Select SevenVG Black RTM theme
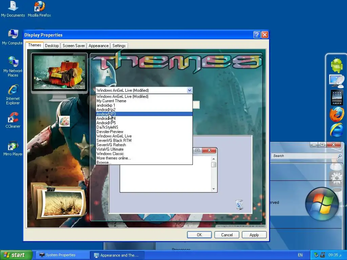347x260 pixels. pos(144,140)
